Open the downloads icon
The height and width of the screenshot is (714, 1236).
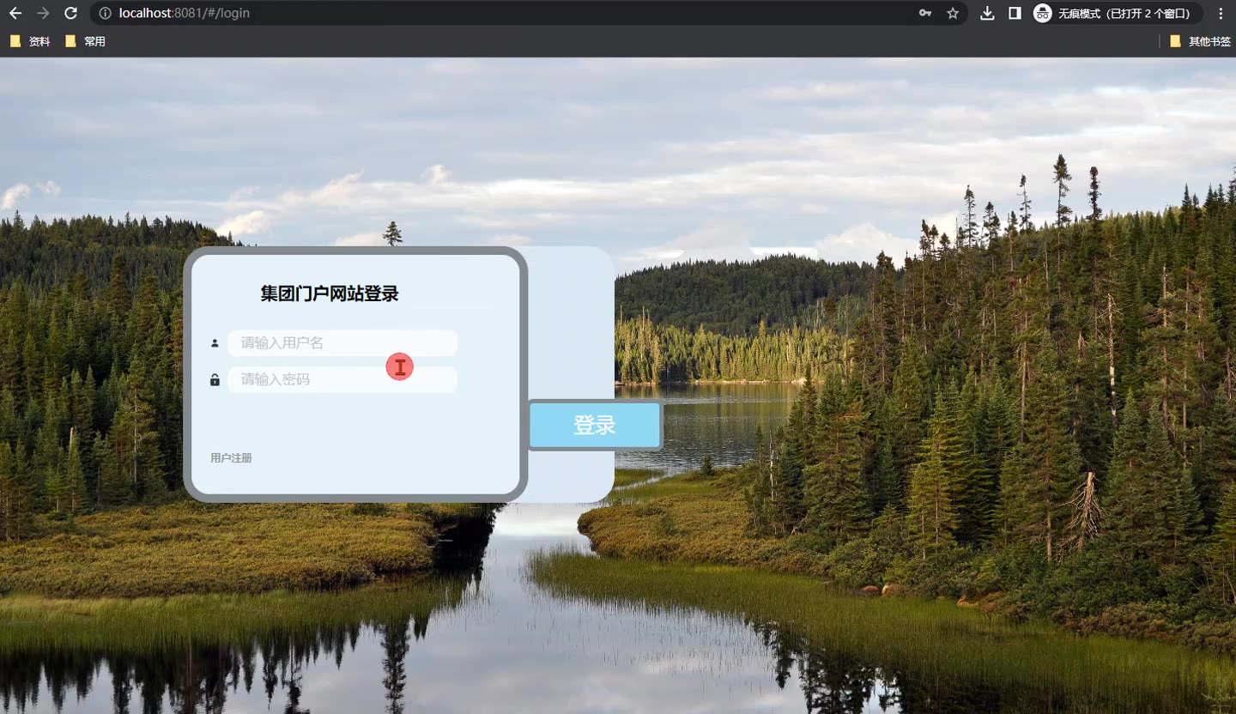click(x=987, y=13)
